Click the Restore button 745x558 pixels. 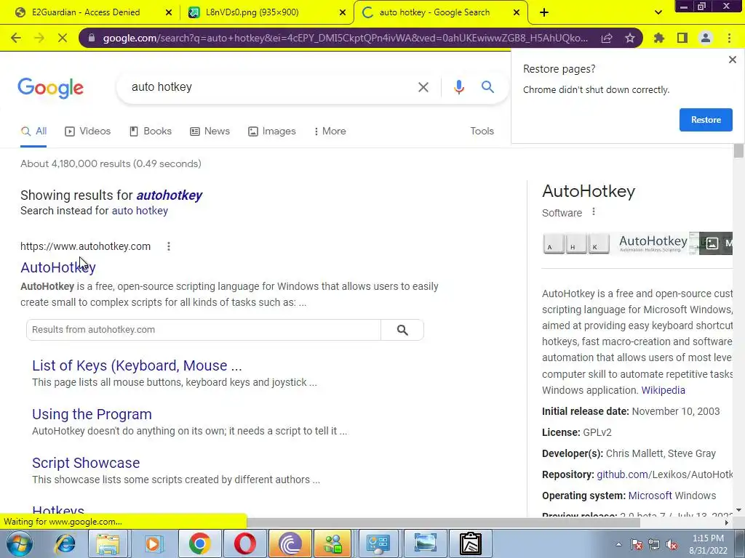coord(706,120)
